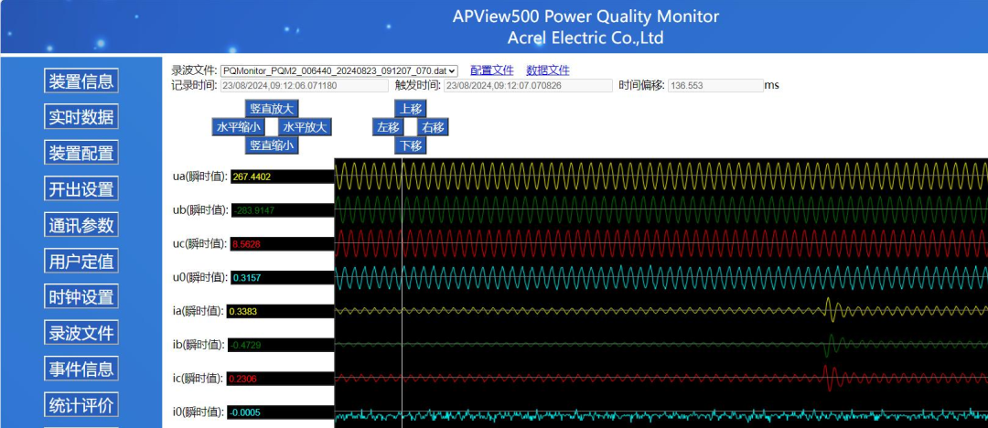
Task: Open the 装置信息 sidebar menu
Action: click(x=81, y=80)
